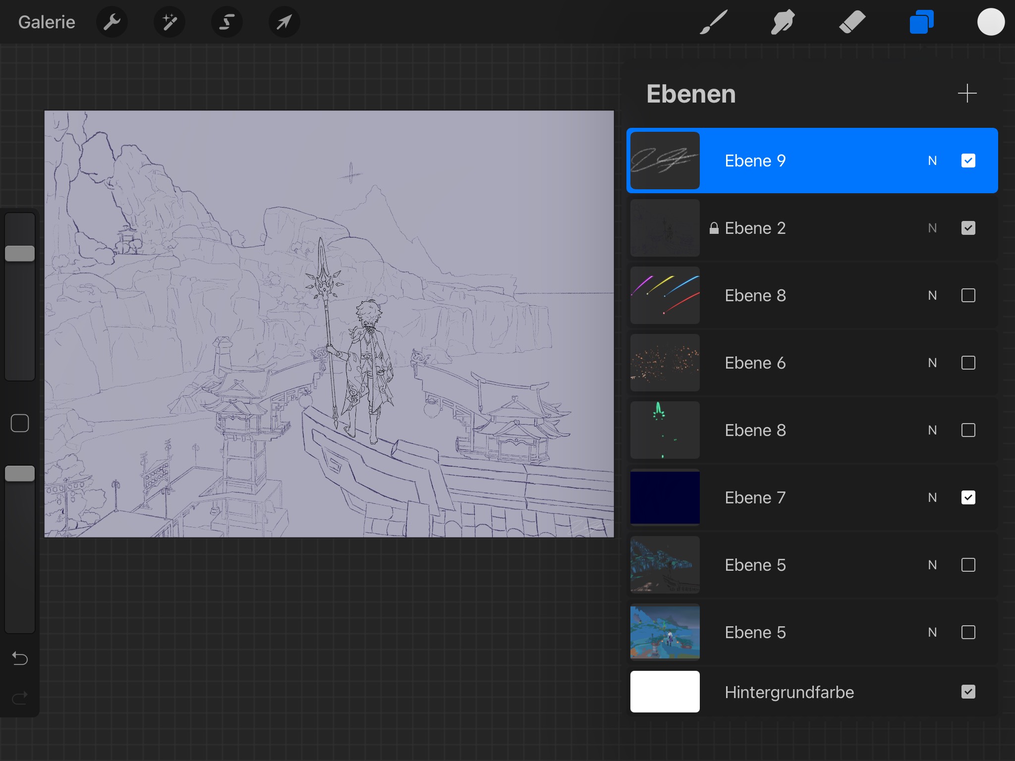1015x761 pixels.
Task: Tap the brush opacity slider handle
Action: click(20, 474)
